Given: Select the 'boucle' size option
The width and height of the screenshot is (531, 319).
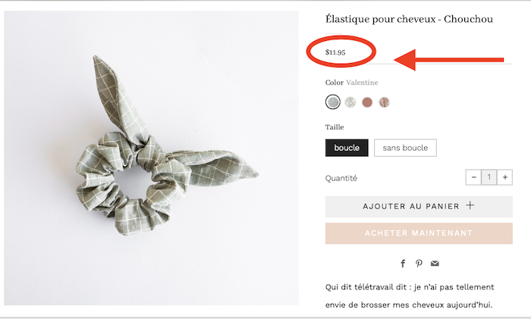Looking at the screenshot, I should pos(347,148).
